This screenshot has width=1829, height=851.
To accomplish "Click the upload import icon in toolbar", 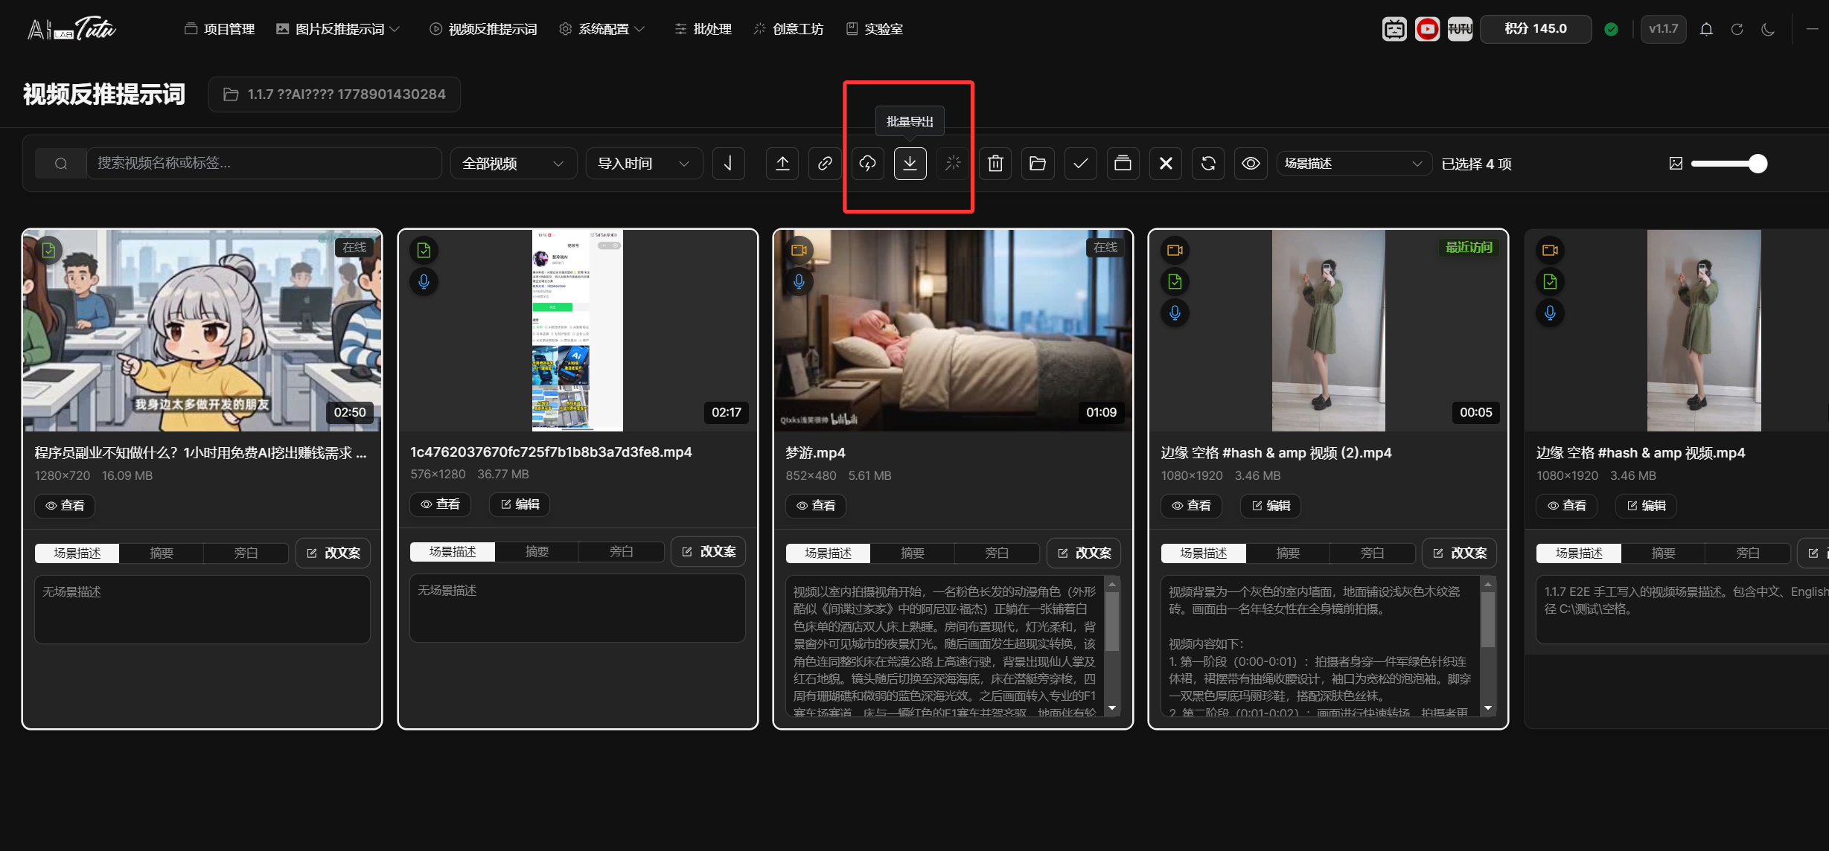I will (x=782, y=164).
